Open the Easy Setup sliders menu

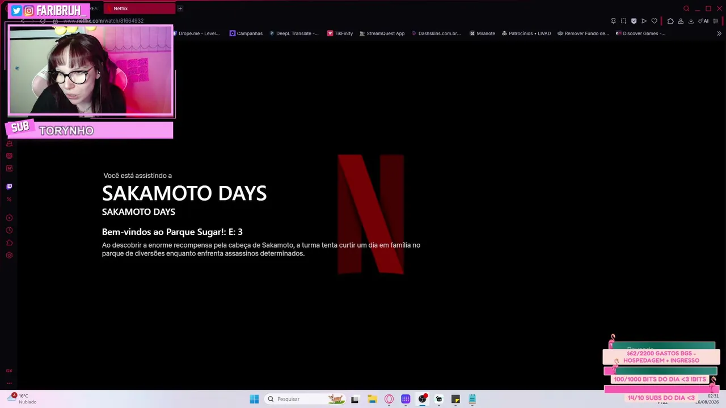point(716,21)
